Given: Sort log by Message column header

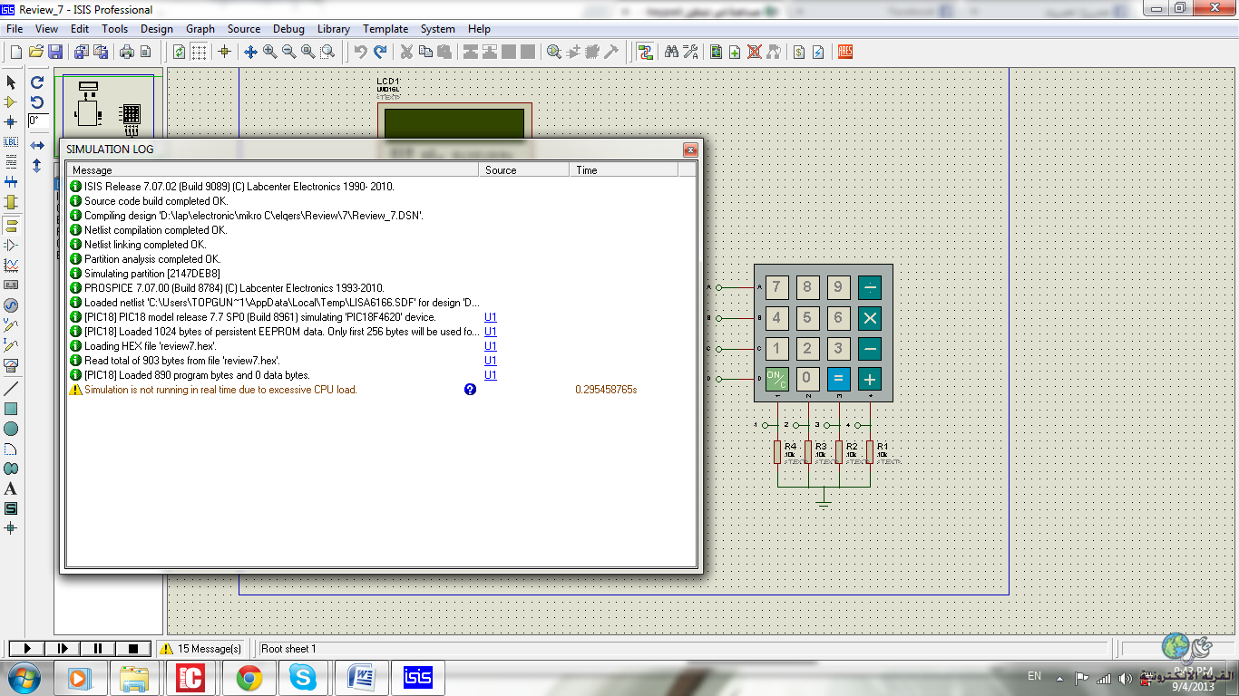Looking at the screenshot, I should tap(273, 170).
